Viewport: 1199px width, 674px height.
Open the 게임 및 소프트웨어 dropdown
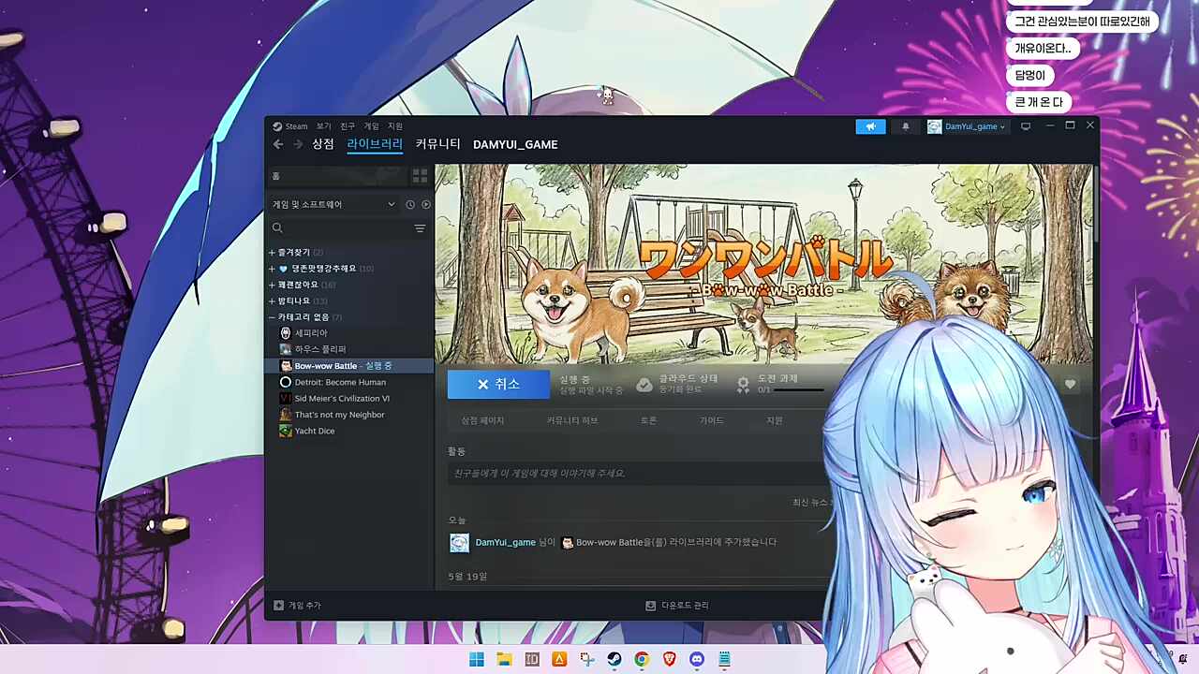click(x=334, y=204)
